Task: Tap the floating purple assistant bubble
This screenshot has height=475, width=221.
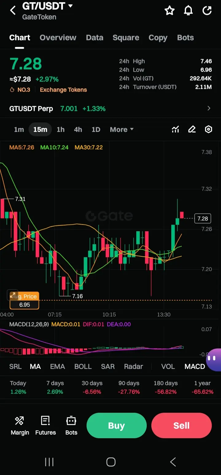Action: point(214,360)
